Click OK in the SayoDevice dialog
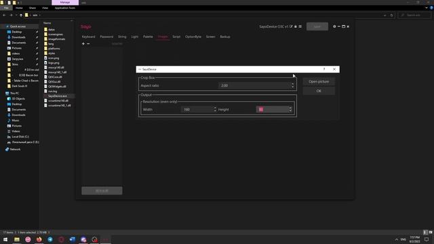434x244 pixels. [319, 91]
